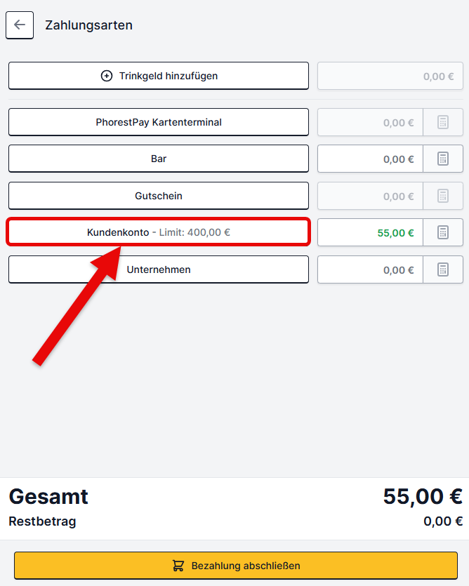Image resolution: width=469 pixels, height=586 pixels.
Task: Edit the Trinkgeld amount field
Action: point(390,76)
